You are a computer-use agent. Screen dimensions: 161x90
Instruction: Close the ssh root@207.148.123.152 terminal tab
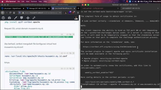(x=158, y=8)
